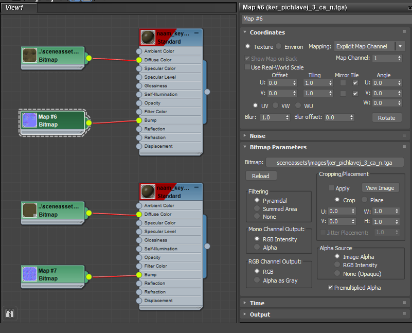Select Summed Area filtering option
The image size is (412, 333).
pos(257,208)
